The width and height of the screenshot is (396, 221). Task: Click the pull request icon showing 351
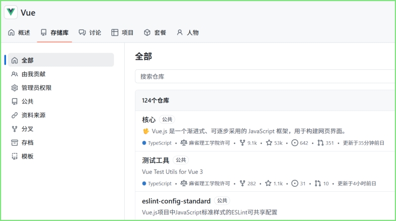(x=320, y=143)
